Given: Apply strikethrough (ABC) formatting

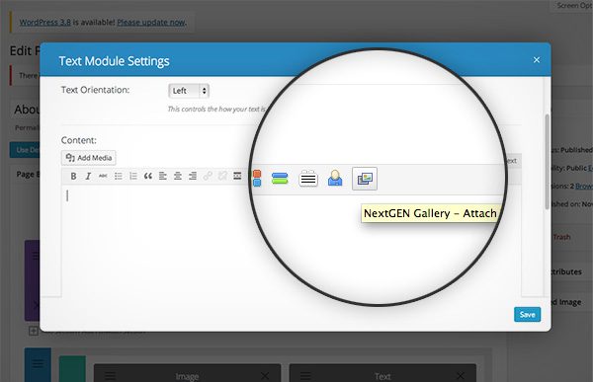Looking at the screenshot, I should (x=103, y=176).
